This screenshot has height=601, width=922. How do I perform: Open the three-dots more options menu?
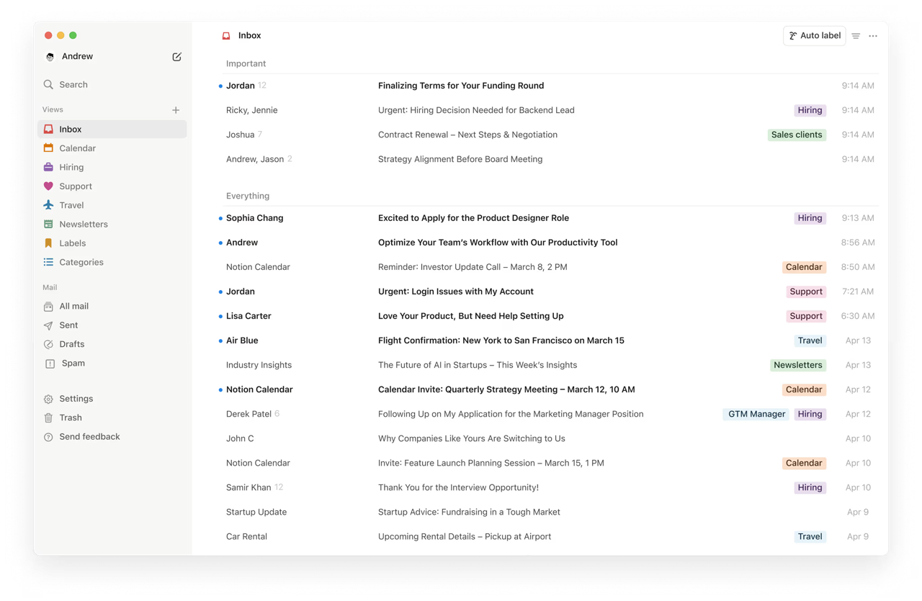click(873, 36)
